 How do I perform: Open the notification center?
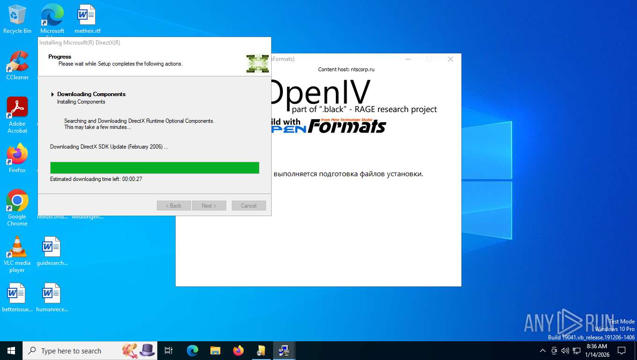(x=622, y=351)
